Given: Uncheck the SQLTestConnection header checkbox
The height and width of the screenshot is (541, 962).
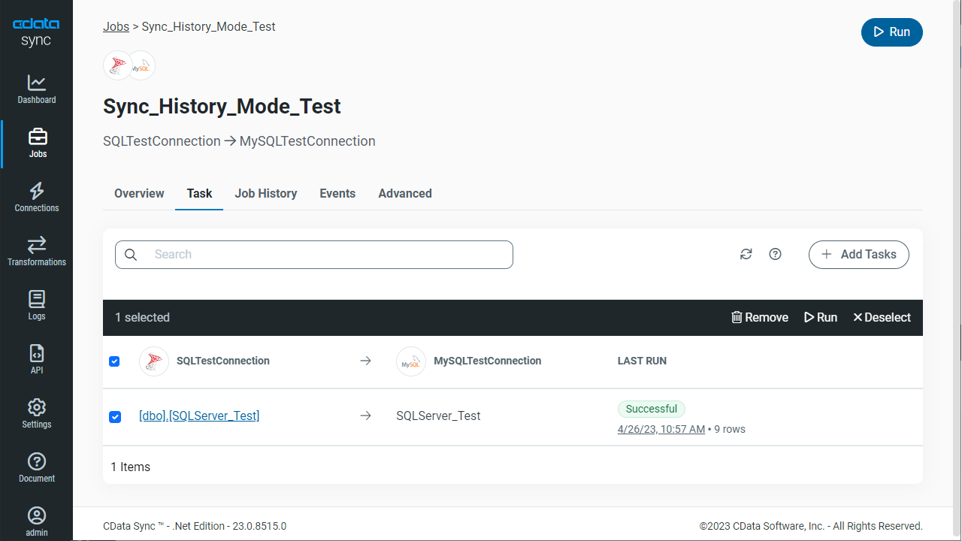Looking at the screenshot, I should pyautogui.click(x=114, y=361).
